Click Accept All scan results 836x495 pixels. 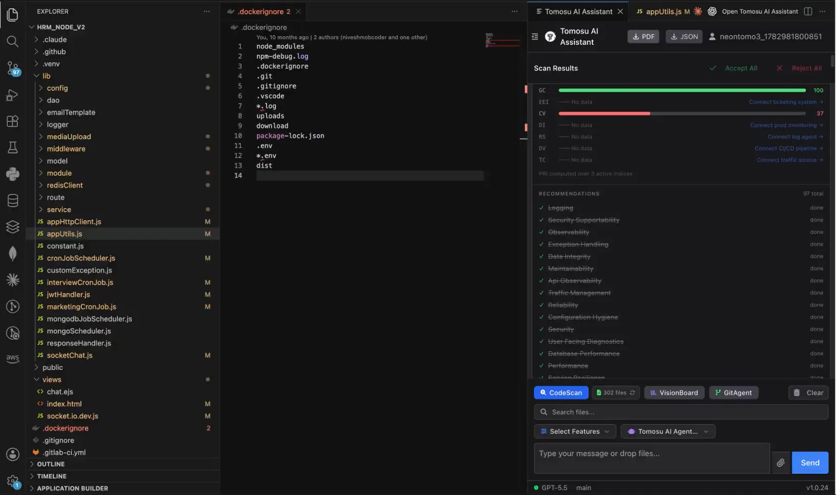click(x=734, y=68)
